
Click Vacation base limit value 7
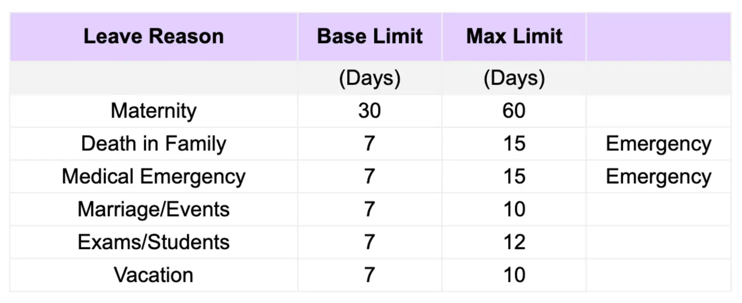coord(370,275)
